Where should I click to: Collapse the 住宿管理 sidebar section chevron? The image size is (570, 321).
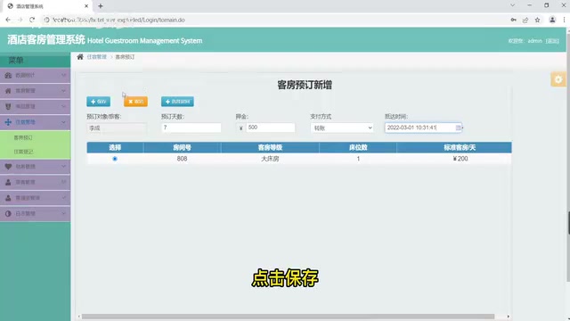(63, 122)
